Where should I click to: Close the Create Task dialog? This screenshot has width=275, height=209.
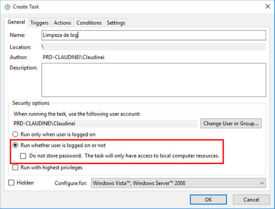(268, 6)
